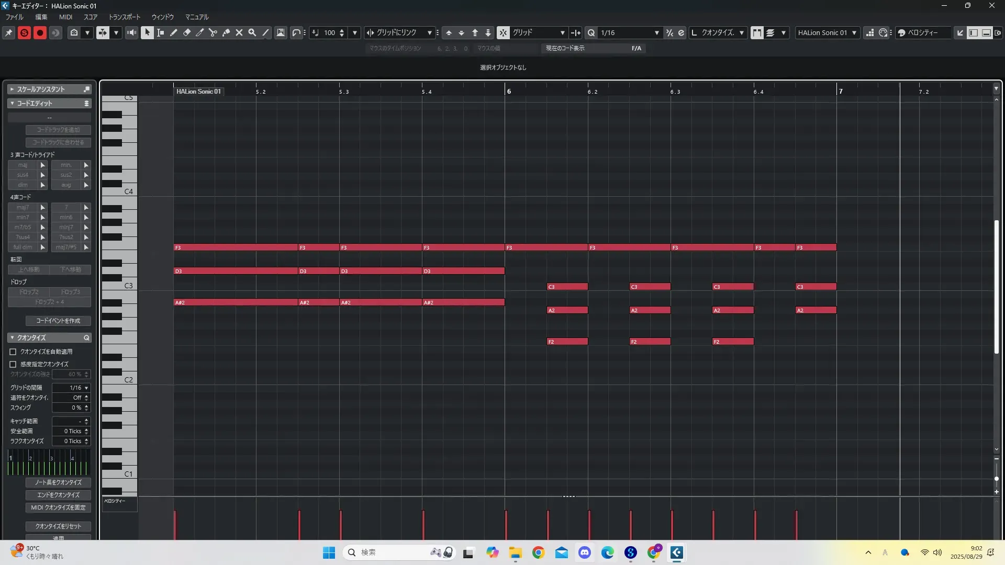Activate the Solo editor button
Viewport: 1005px width, 565px height.
[24, 32]
